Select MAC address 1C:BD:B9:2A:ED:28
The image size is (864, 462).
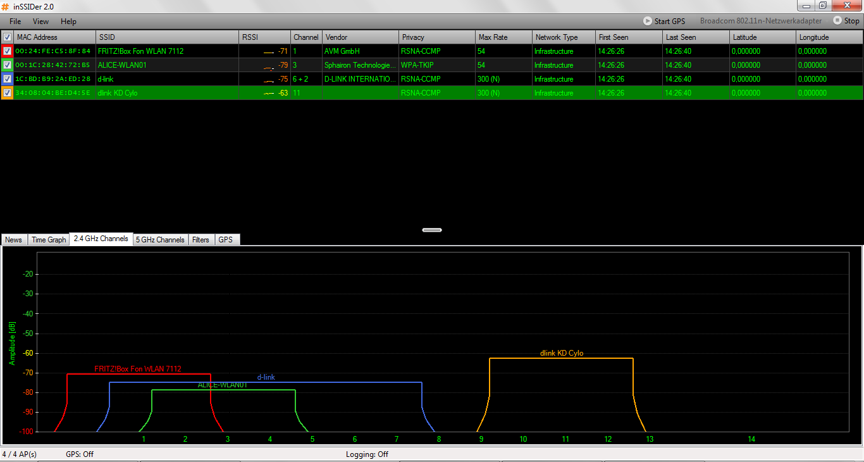(x=53, y=79)
